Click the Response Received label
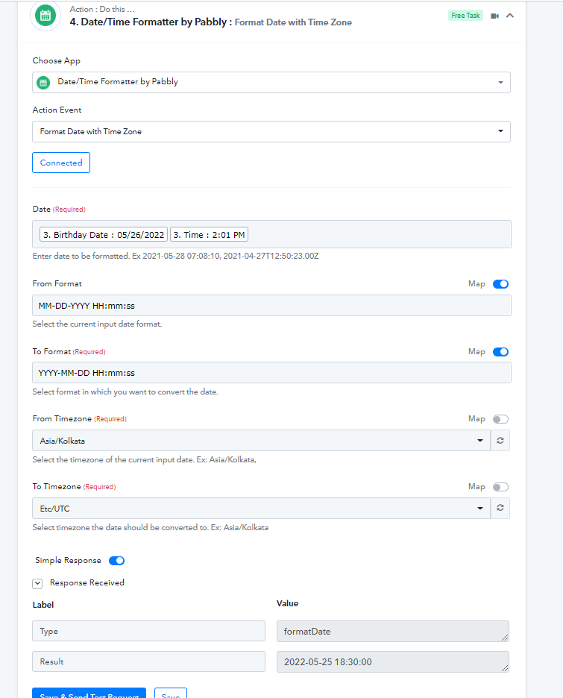The width and height of the screenshot is (563, 698). tap(87, 582)
